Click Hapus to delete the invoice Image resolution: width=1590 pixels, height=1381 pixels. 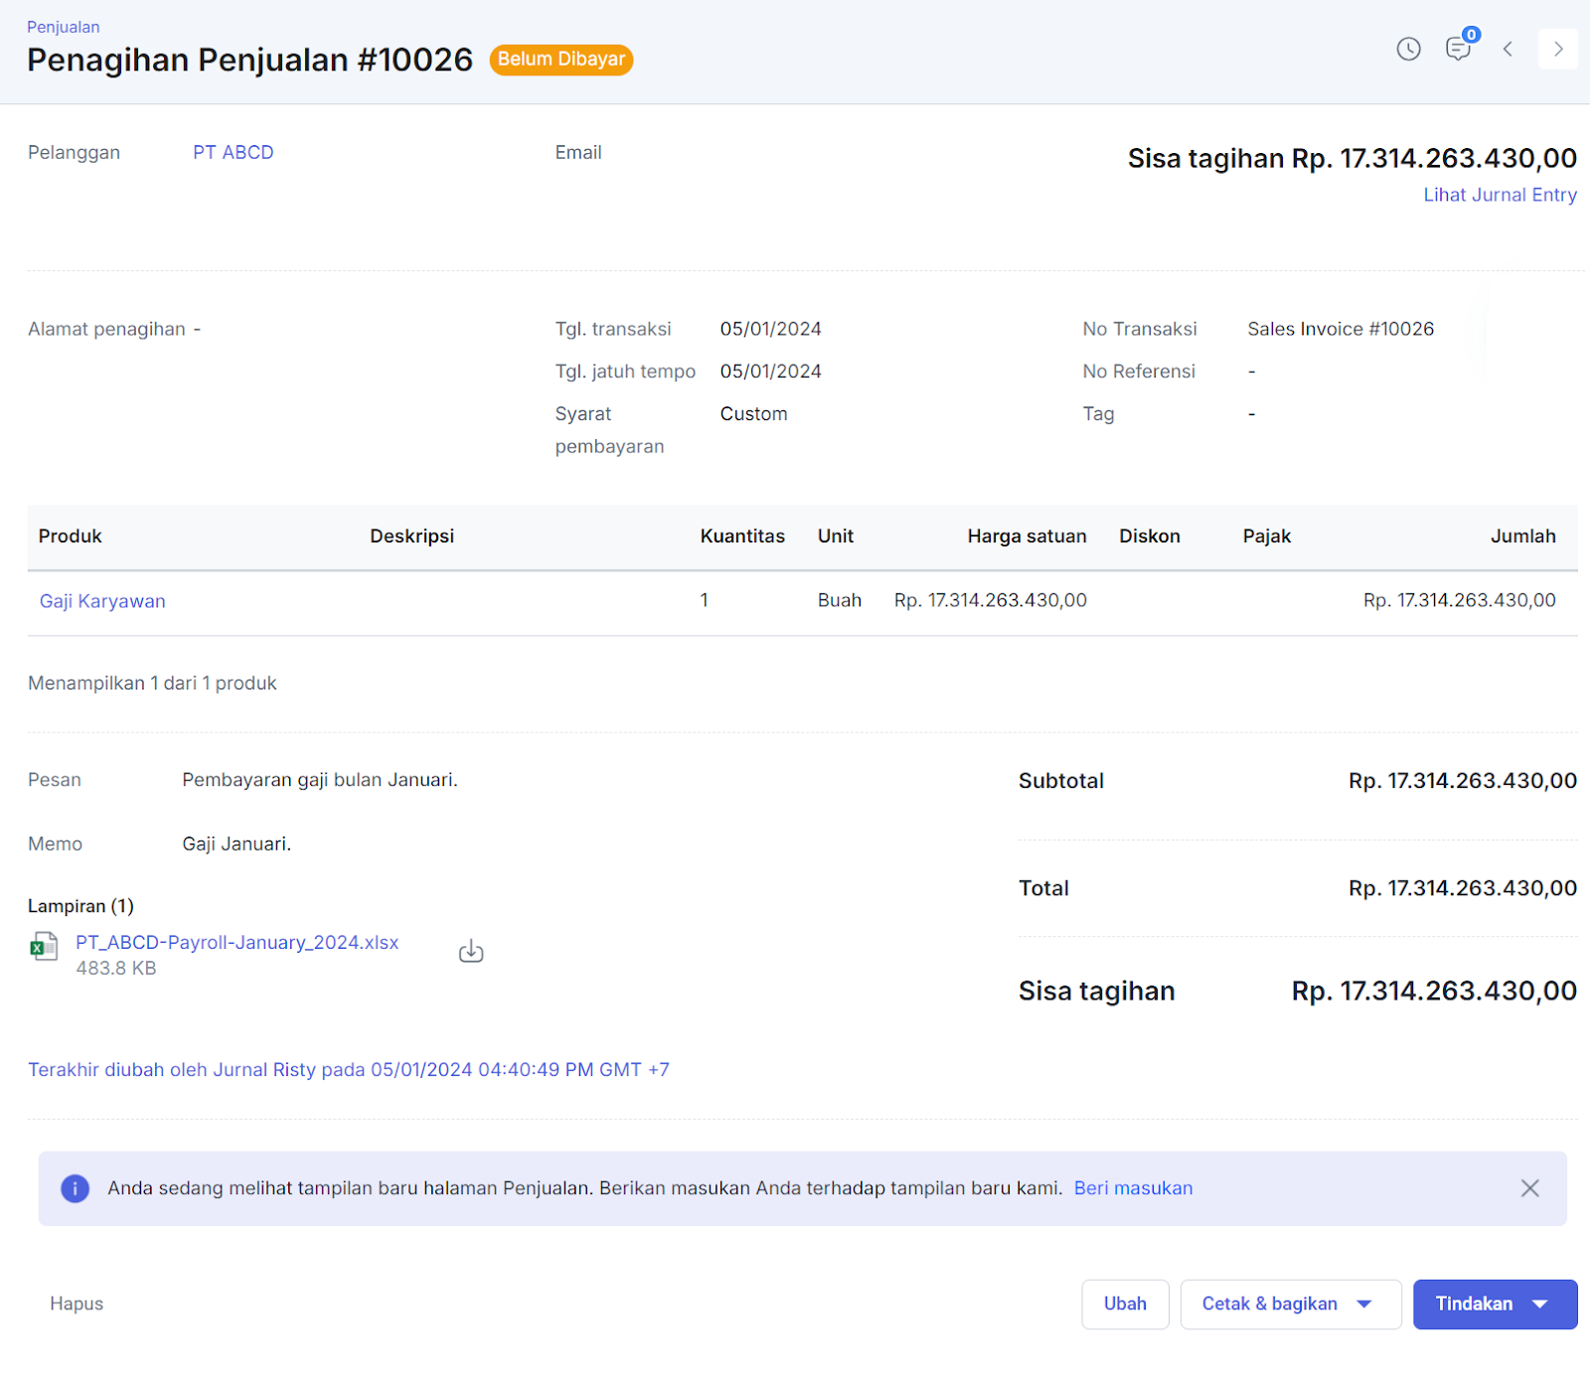coord(76,1304)
